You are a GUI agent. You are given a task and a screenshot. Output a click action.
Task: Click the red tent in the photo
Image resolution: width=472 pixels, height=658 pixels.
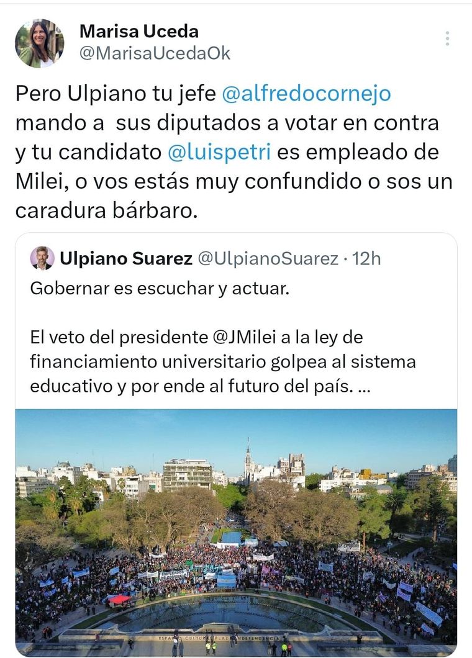tap(119, 598)
